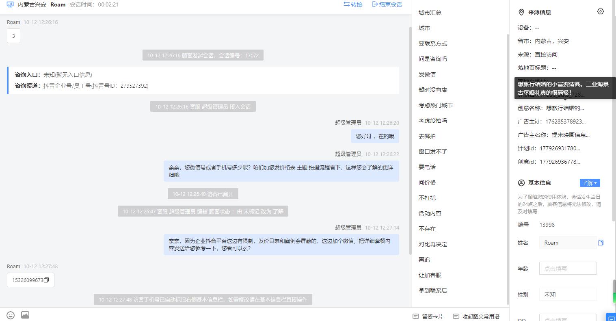The width and height of the screenshot is (616, 321).
Task: Click the 广告主id value 176285378923
Action: point(566,121)
